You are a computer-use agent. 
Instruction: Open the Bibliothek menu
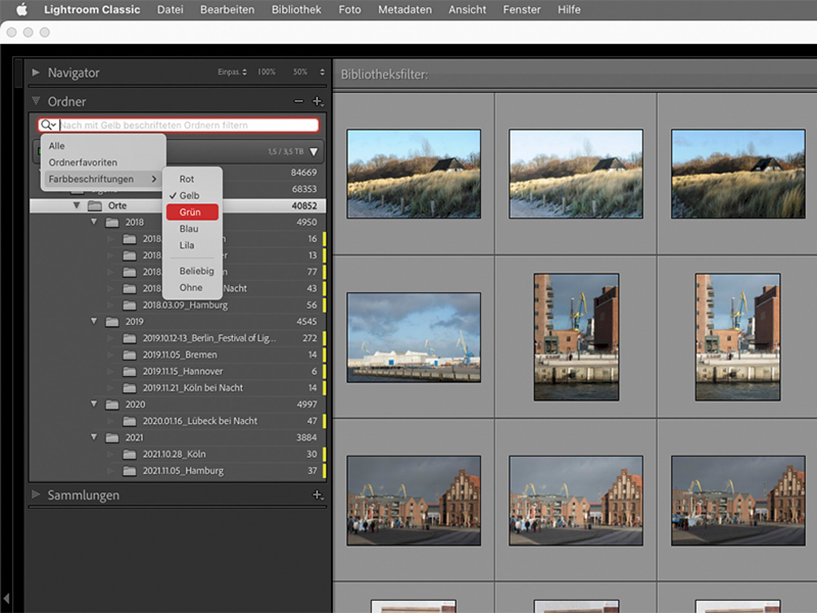click(296, 9)
